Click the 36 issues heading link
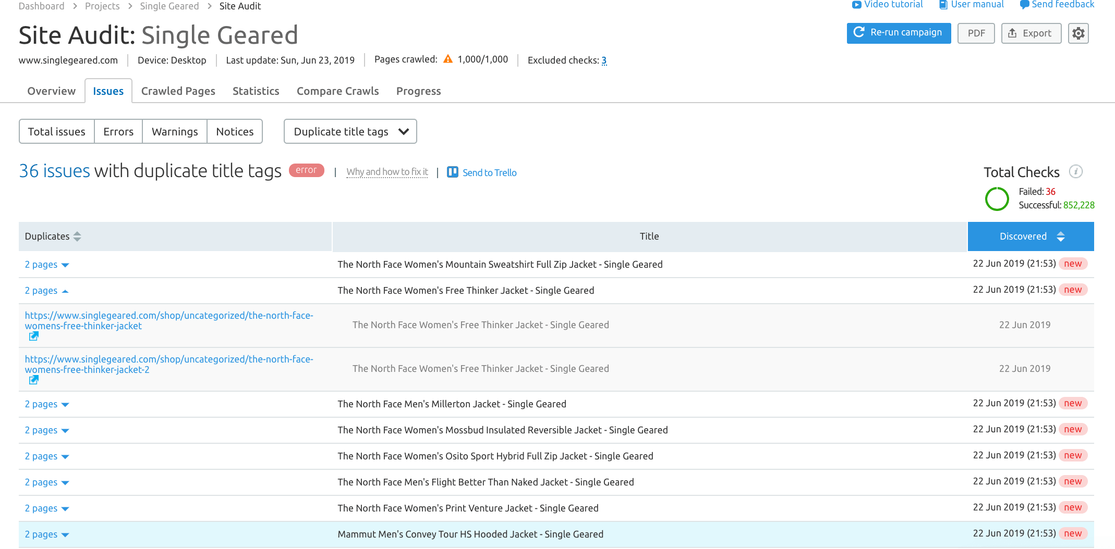 pos(54,171)
